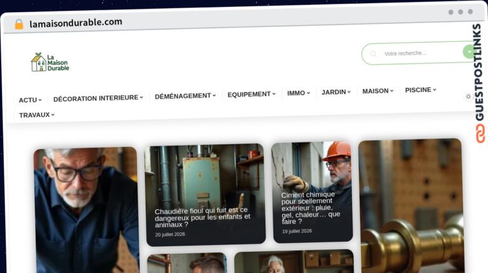This screenshot has height=273, width=488.
Task: Expand the ACTU dropdown chevron
Action: click(x=40, y=100)
